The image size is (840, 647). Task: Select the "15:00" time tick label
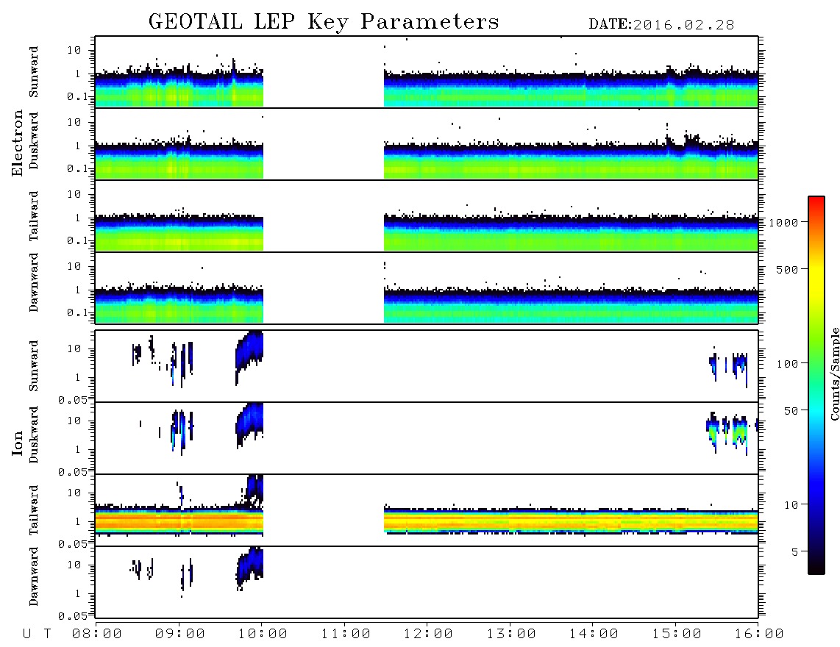[677, 635]
